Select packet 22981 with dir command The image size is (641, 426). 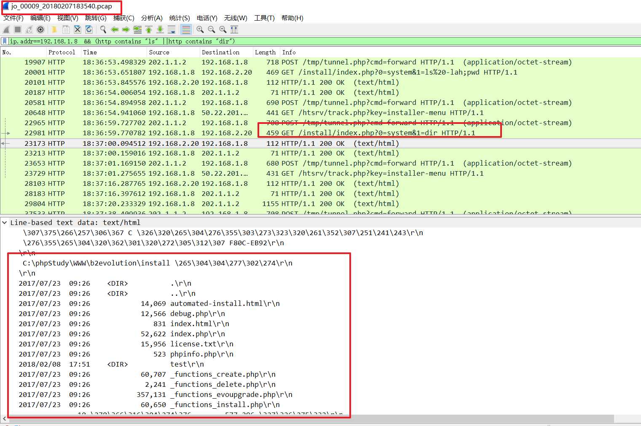point(320,133)
